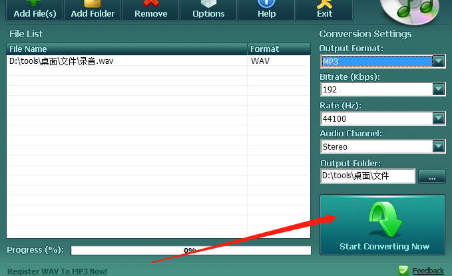This screenshot has width=452, height=276.
Task: Select the 录音.wav file row
Action: (x=158, y=61)
